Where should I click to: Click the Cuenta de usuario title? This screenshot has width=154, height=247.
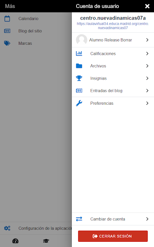click(97, 6)
